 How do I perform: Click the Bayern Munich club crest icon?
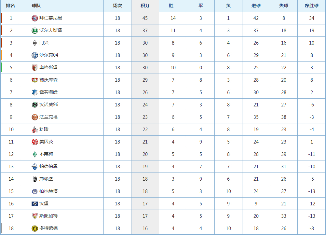(35, 18)
